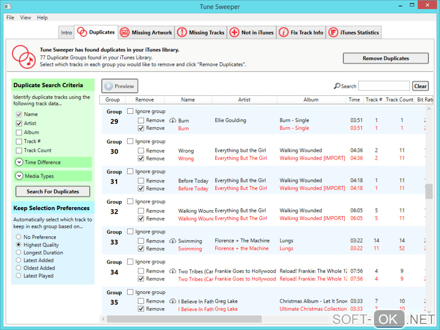Switch to the Intro tab
The height and width of the screenshot is (330, 440).
[x=66, y=32]
